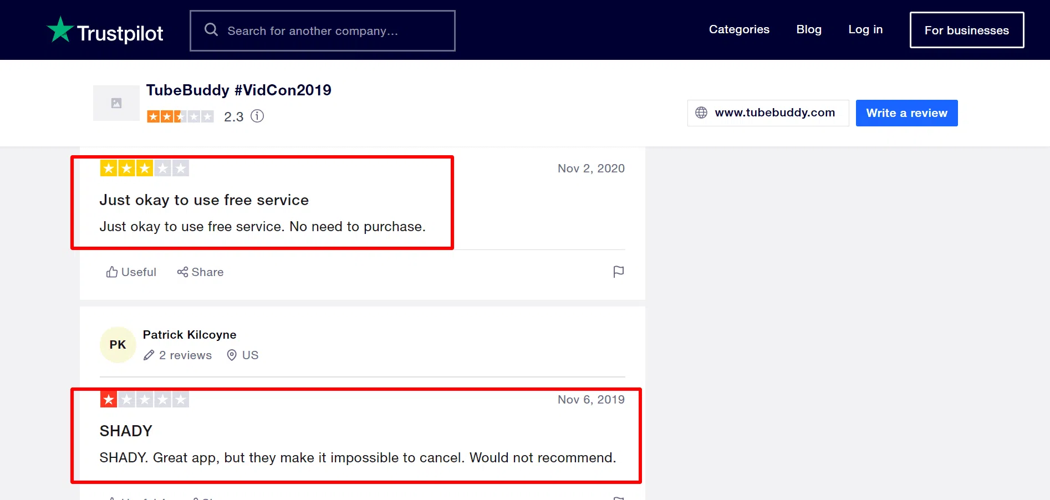Click the Write a review button
Screen dimensions: 1050x500
907,113
